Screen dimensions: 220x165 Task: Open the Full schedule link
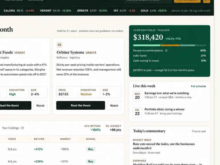pos(199,86)
